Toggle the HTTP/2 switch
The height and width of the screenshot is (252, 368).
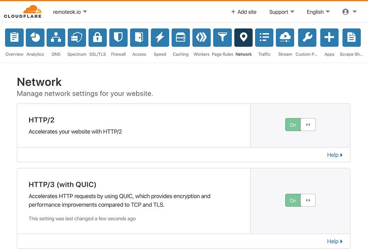coord(300,125)
